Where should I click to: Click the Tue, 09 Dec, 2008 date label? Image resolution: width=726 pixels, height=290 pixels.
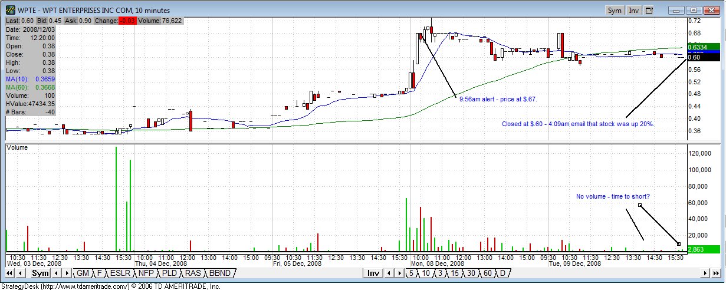[x=574, y=264]
